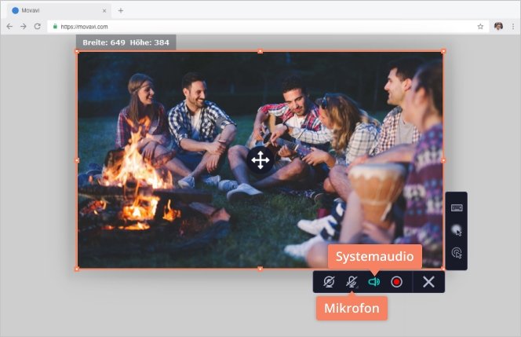Go forward in browser
Screen dimensions: 521x337
click(24, 26)
